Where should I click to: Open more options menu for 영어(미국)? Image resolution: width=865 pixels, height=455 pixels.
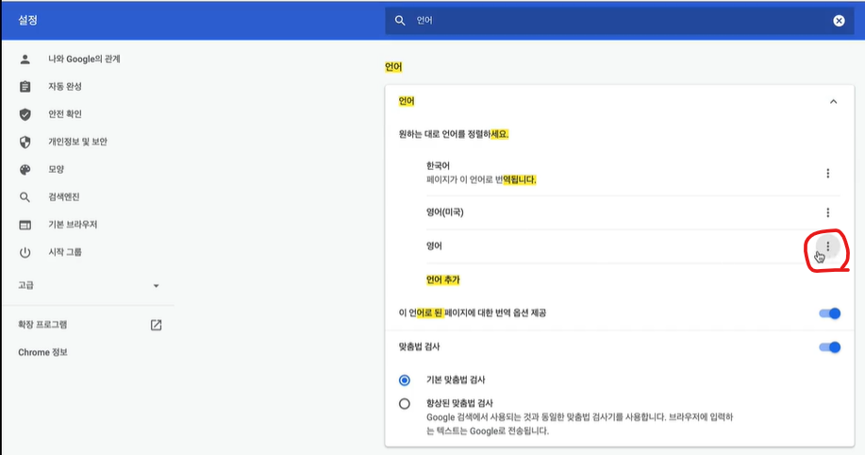point(827,212)
